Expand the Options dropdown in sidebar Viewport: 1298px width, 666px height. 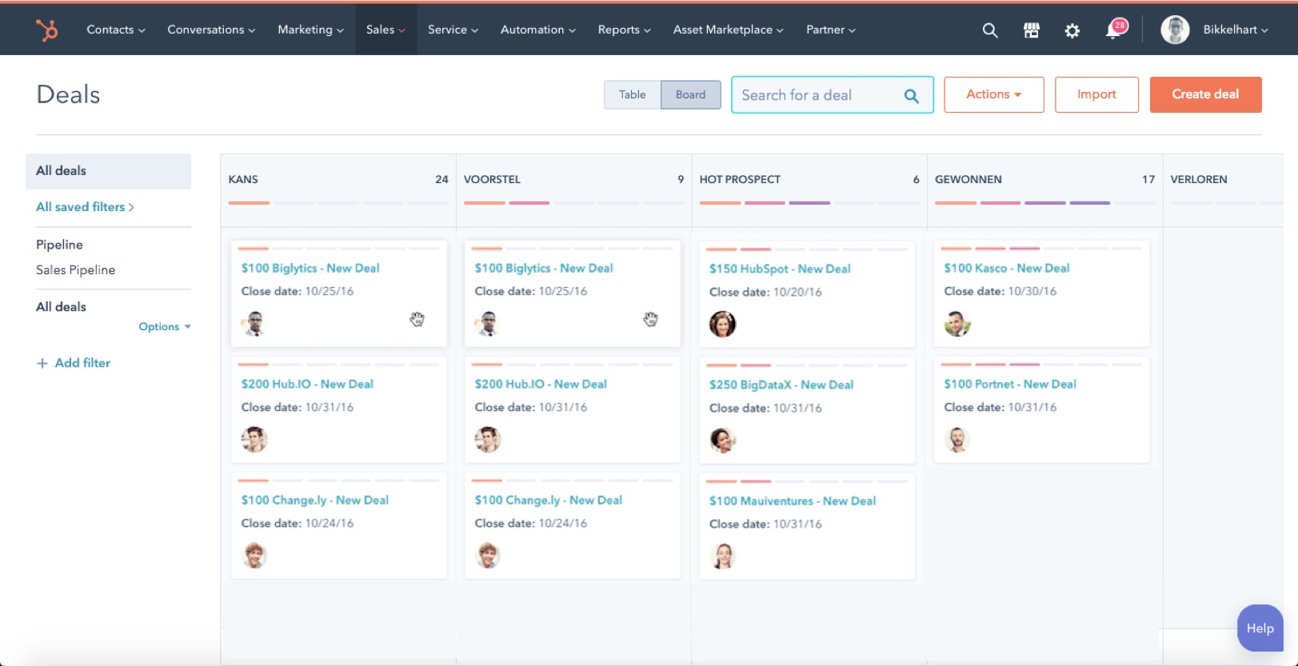(x=165, y=326)
